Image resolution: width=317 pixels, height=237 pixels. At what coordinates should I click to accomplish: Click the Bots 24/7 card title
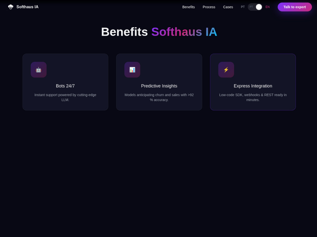pos(65,86)
